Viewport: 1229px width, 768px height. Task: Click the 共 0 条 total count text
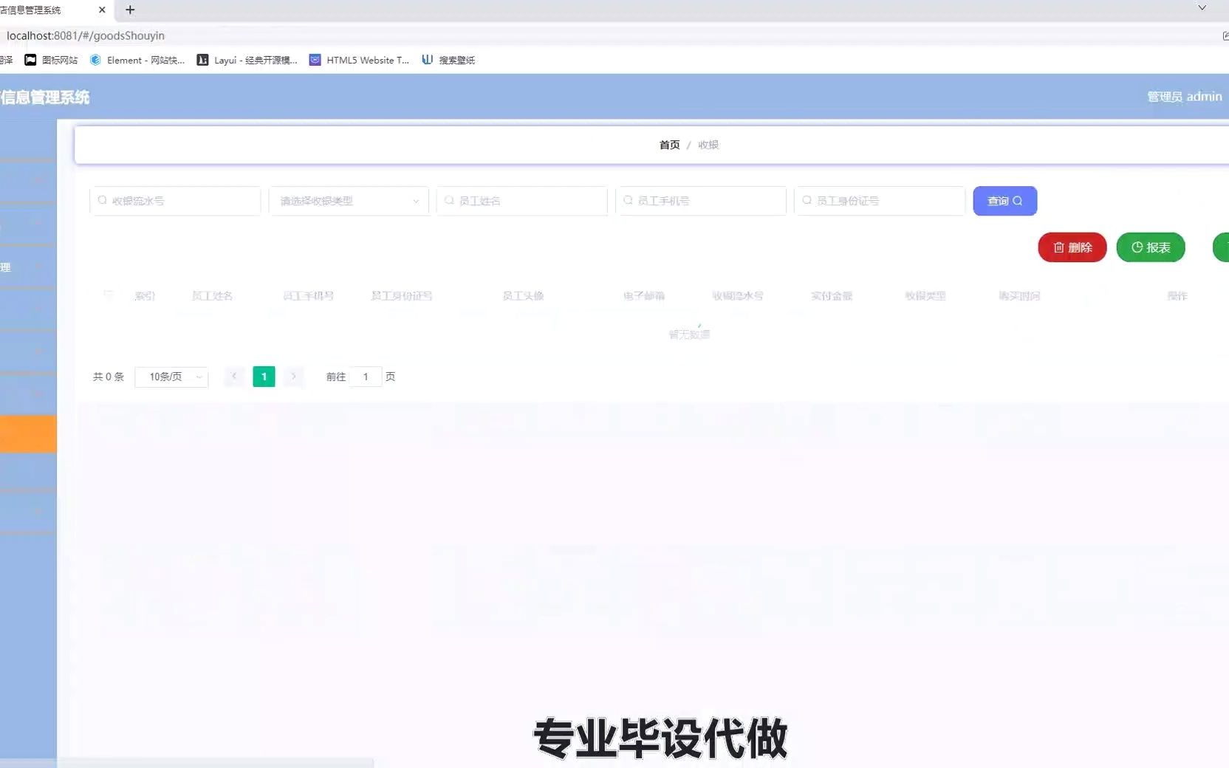point(109,377)
